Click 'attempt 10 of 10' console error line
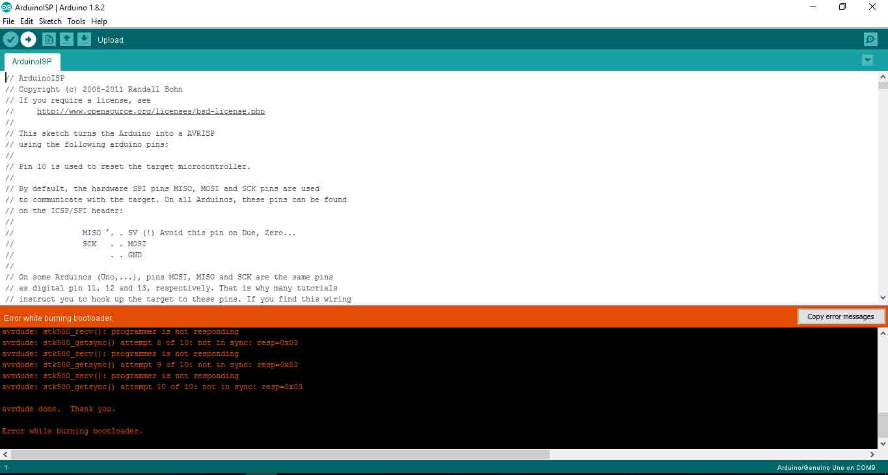Image resolution: width=888 pixels, height=475 pixels. coord(152,387)
